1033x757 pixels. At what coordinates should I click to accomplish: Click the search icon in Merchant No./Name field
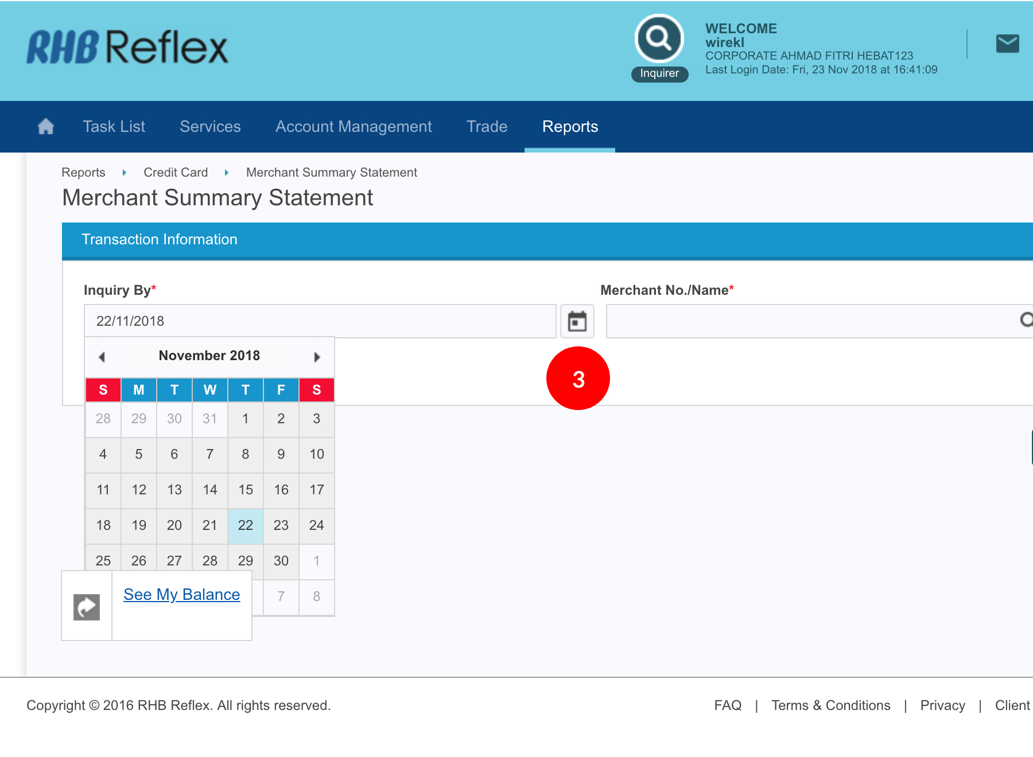pyautogui.click(x=1026, y=320)
